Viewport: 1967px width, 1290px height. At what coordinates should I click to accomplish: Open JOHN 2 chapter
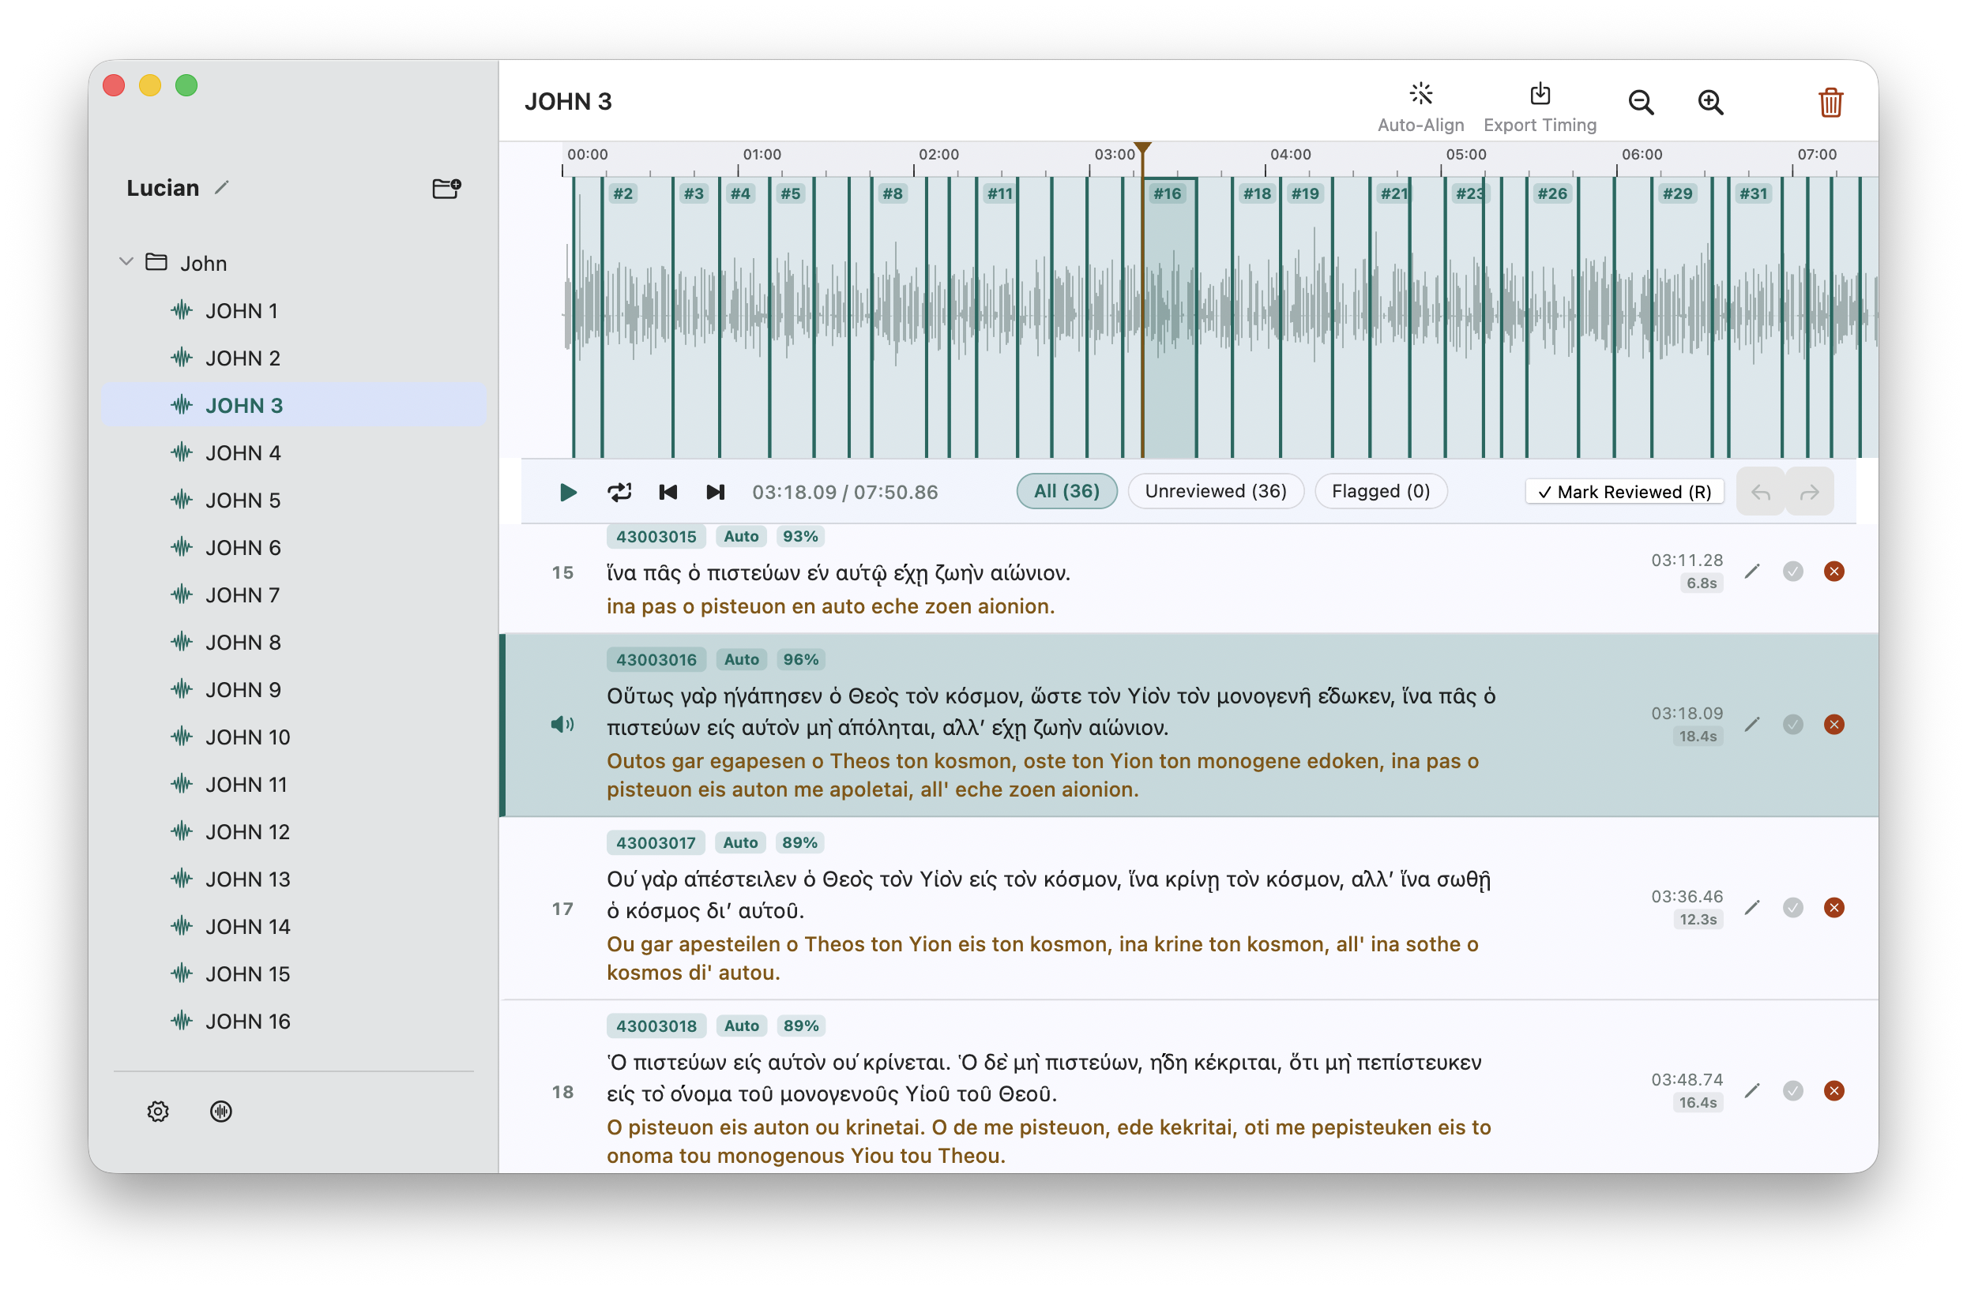[293, 358]
